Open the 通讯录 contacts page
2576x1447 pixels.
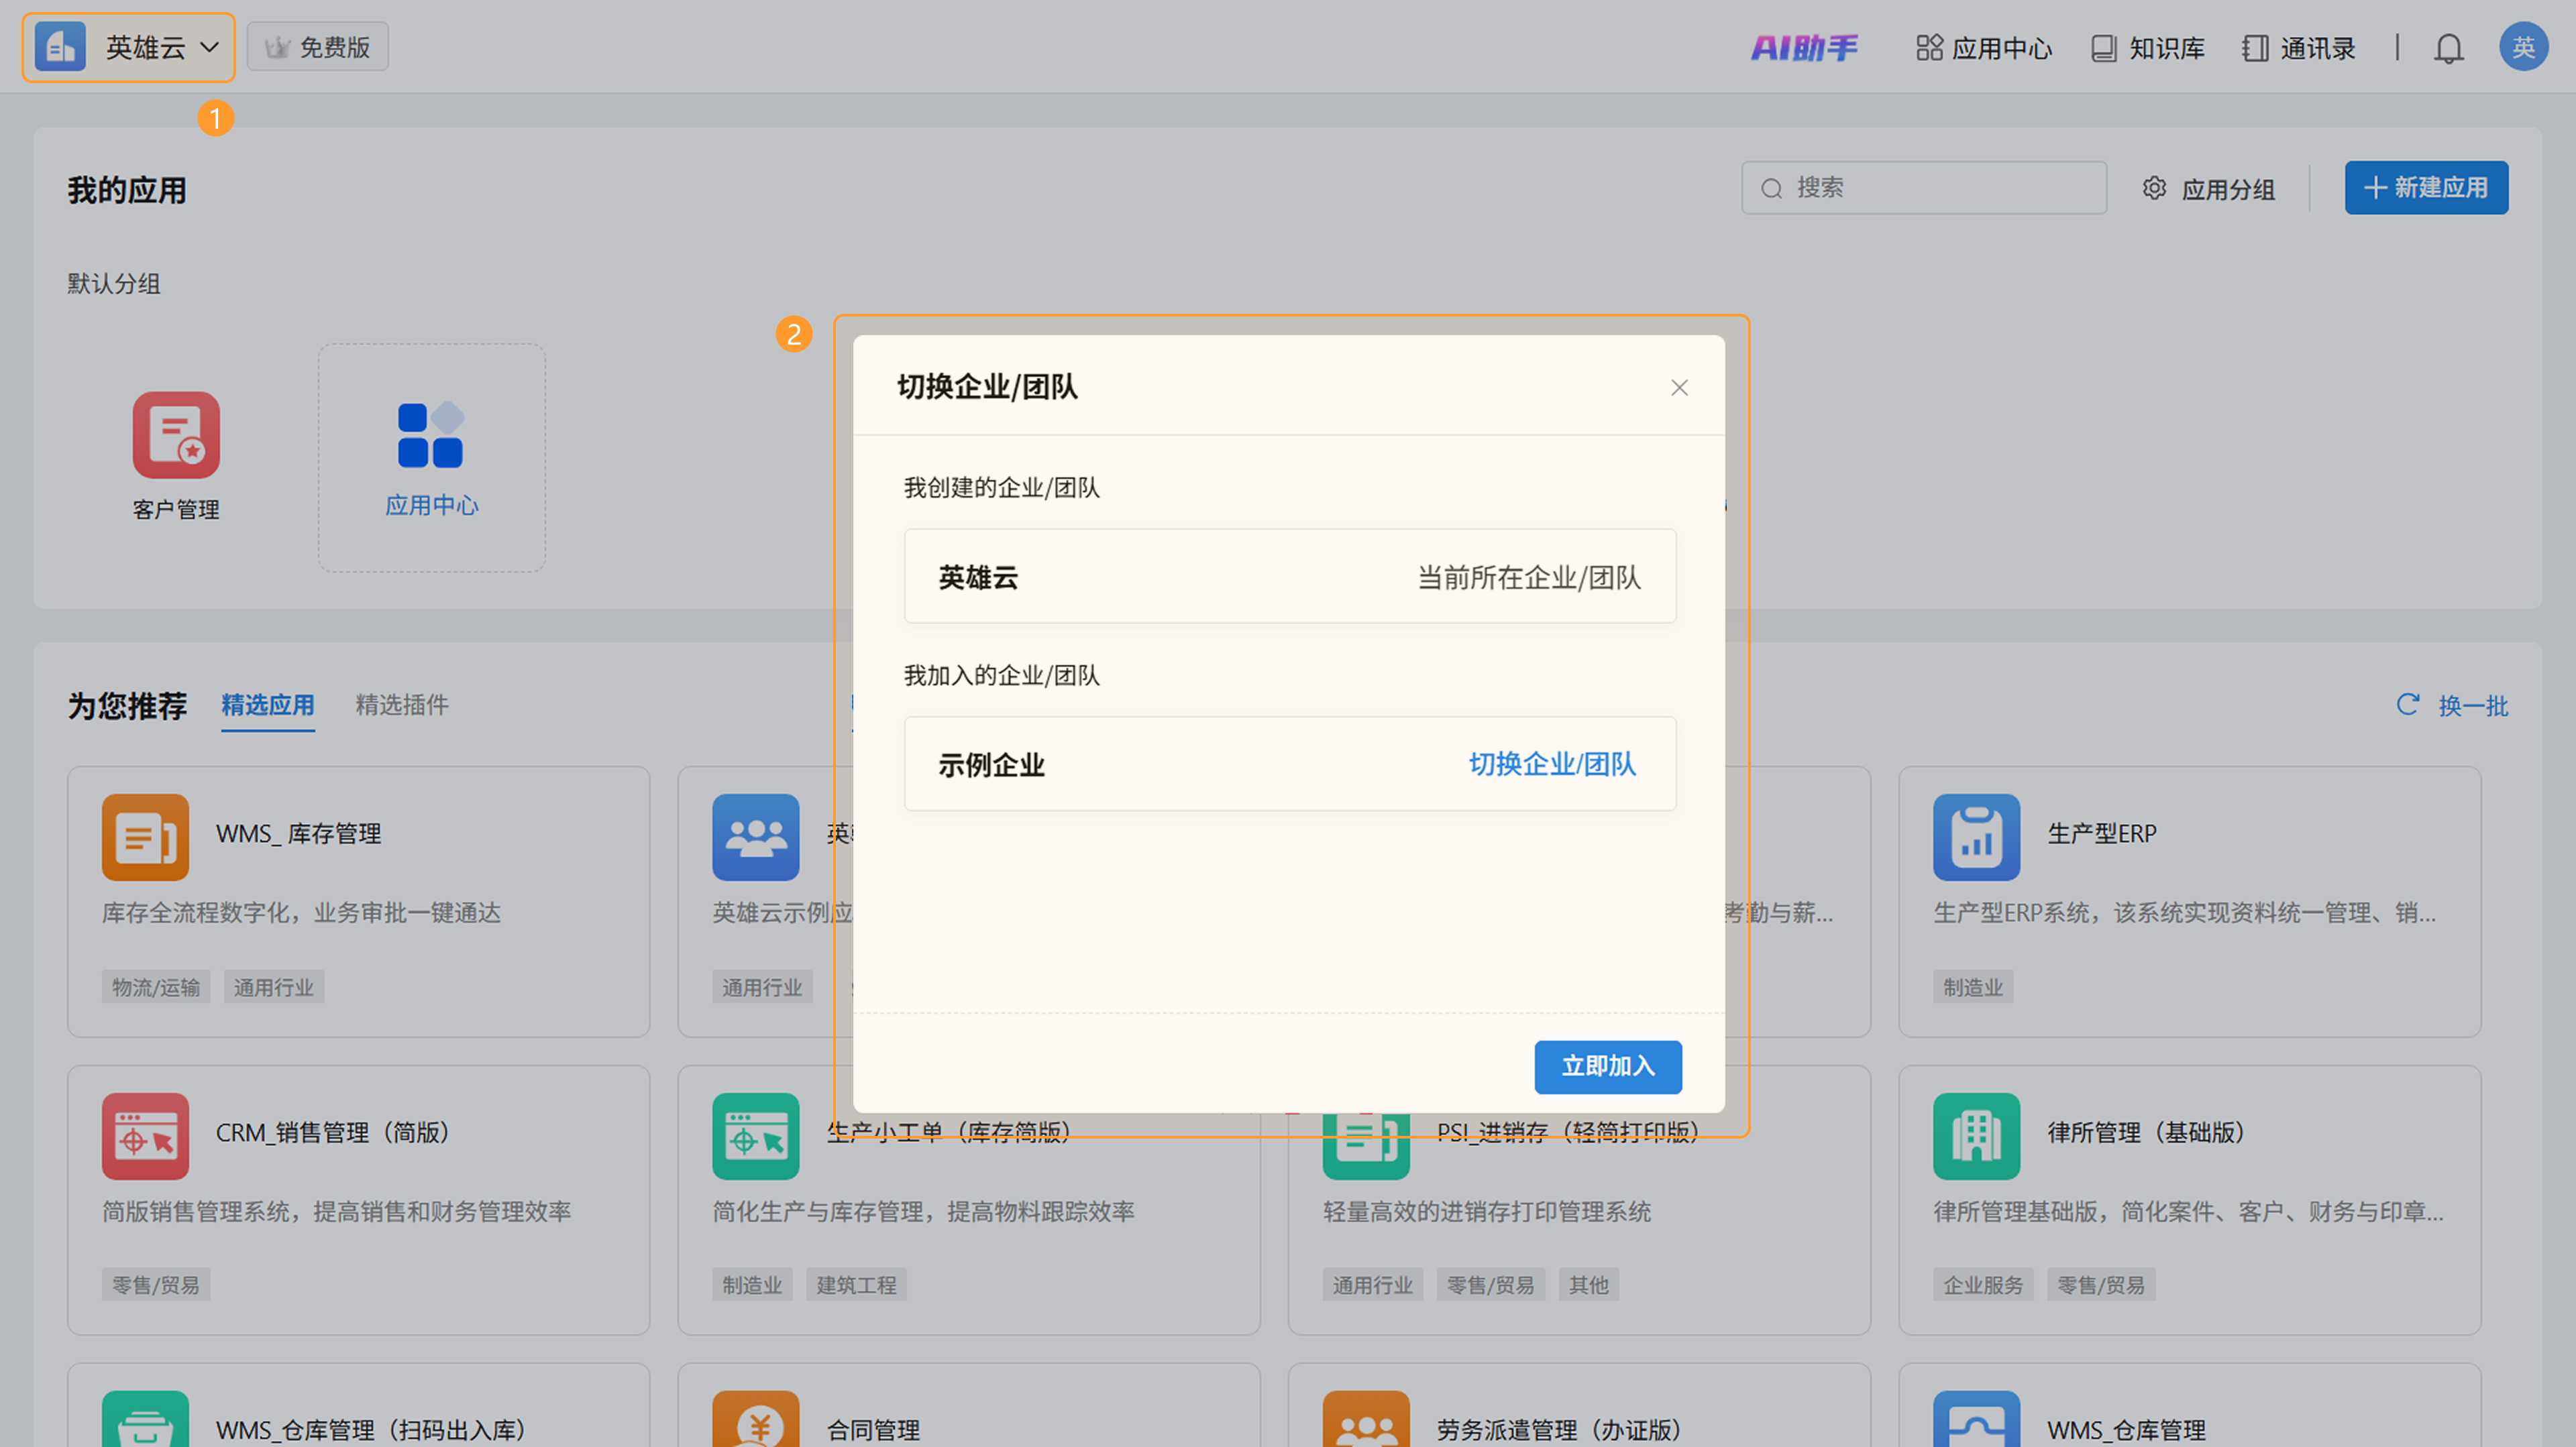pos(2299,48)
